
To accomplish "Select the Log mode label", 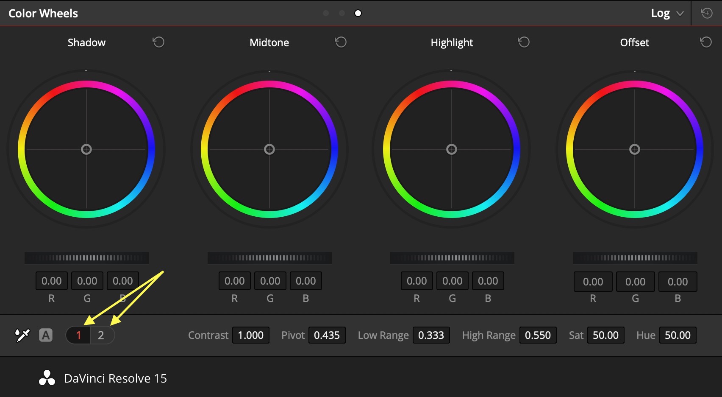I will [660, 13].
